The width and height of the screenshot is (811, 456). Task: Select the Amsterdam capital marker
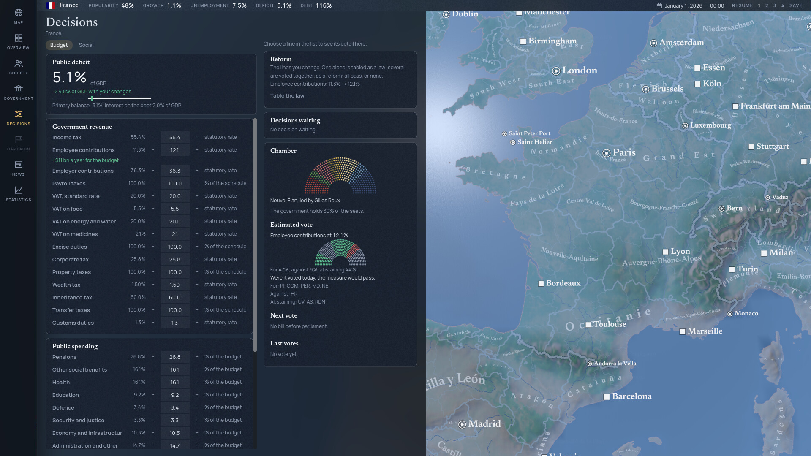[x=653, y=43]
